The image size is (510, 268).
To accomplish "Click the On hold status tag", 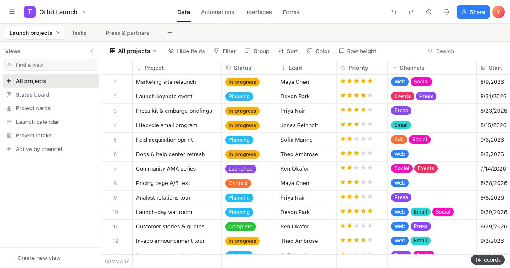I will [238, 183].
